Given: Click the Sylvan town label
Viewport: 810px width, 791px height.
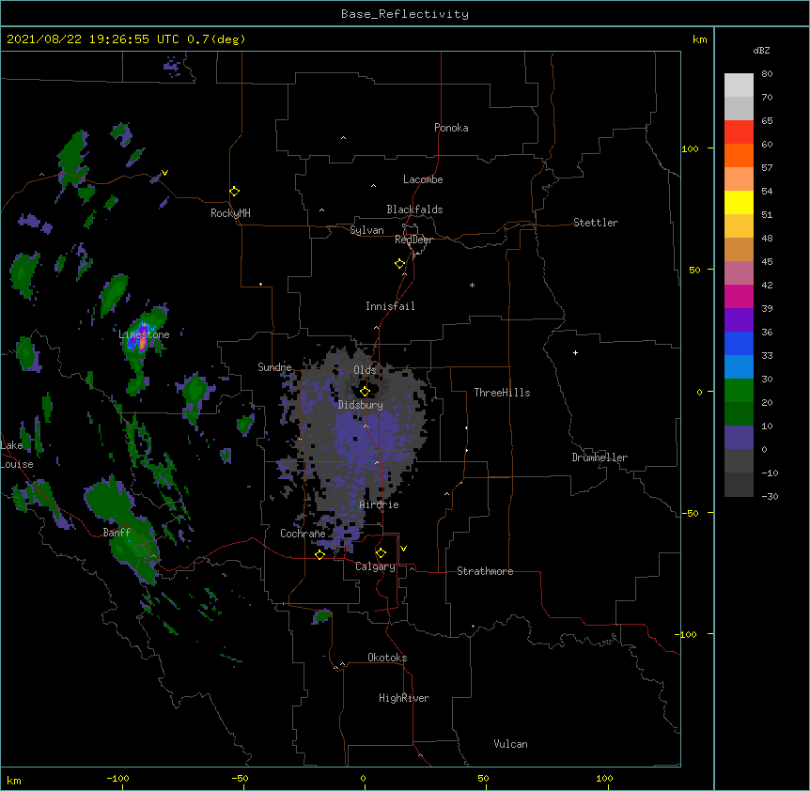Looking at the screenshot, I should tap(366, 230).
